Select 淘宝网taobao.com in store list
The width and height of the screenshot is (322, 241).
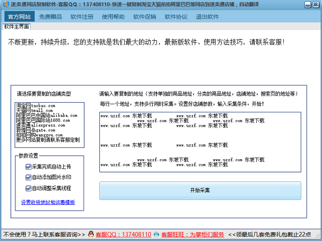(36, 106)
